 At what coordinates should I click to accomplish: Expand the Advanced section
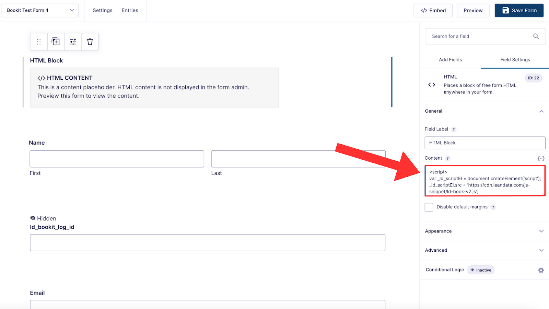coord(484,251)
